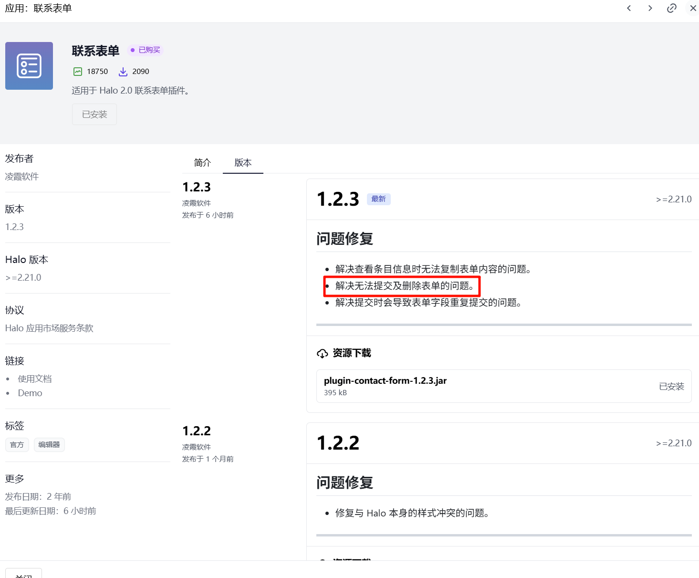Click the 适用于 Halo 2.0 联系表单插件 description

(132, 91)
